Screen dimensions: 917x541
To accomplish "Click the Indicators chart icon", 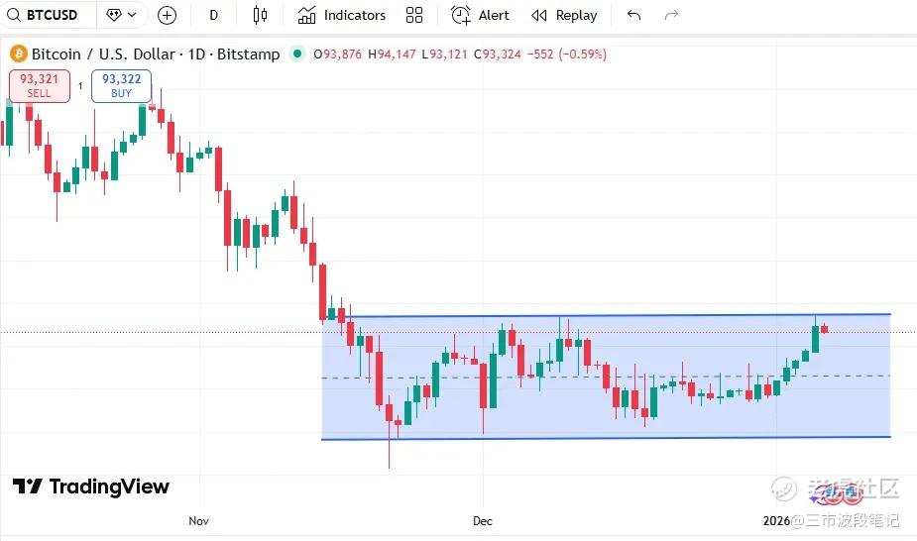I will [307, 15].
